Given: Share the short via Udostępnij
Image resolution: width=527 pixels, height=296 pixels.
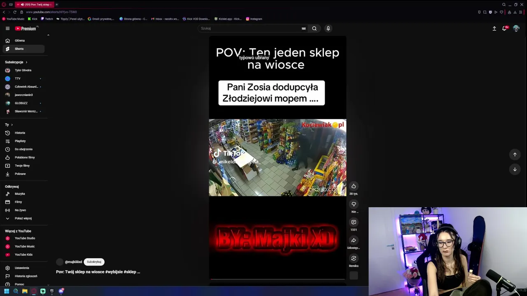Looking at the screenshot, I should coord(354,240).
